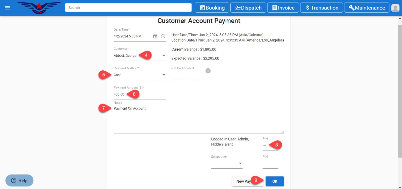The image size is (402, 189).
Task: Open the Booking menu
Action: point(212,8)
